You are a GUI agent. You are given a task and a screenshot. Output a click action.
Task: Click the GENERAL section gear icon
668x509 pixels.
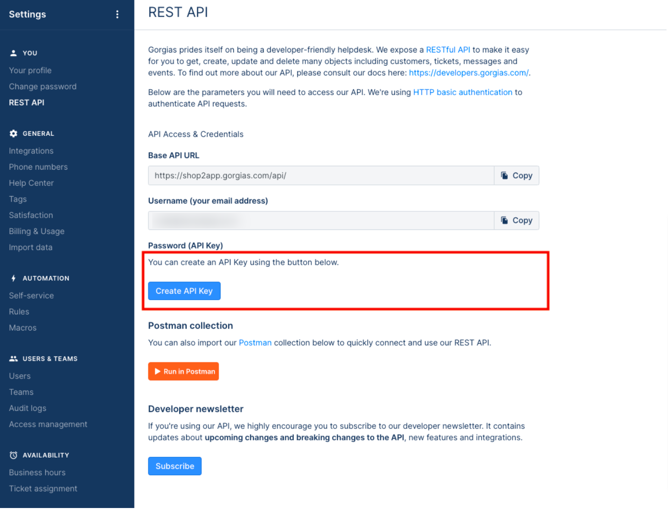pyautogui.click(x=13, y=133)
